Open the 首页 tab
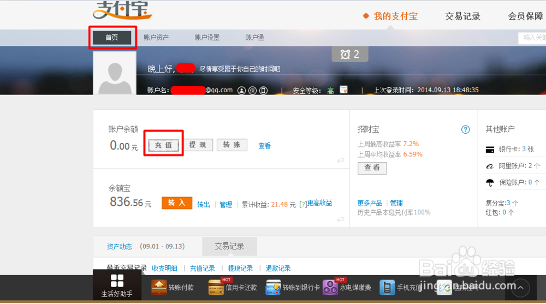This screenshot has height=304, width=546. [x=112, y=37]
